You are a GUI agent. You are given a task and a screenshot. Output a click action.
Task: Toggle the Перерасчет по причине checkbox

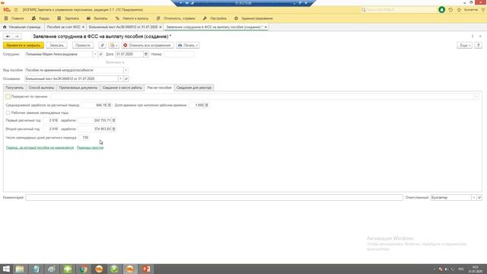tap(8, 97)
